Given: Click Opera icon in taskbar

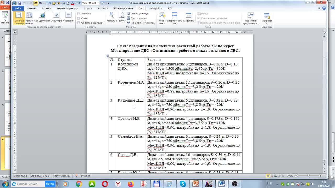Looking at the screenshot, I should (105, 184).
